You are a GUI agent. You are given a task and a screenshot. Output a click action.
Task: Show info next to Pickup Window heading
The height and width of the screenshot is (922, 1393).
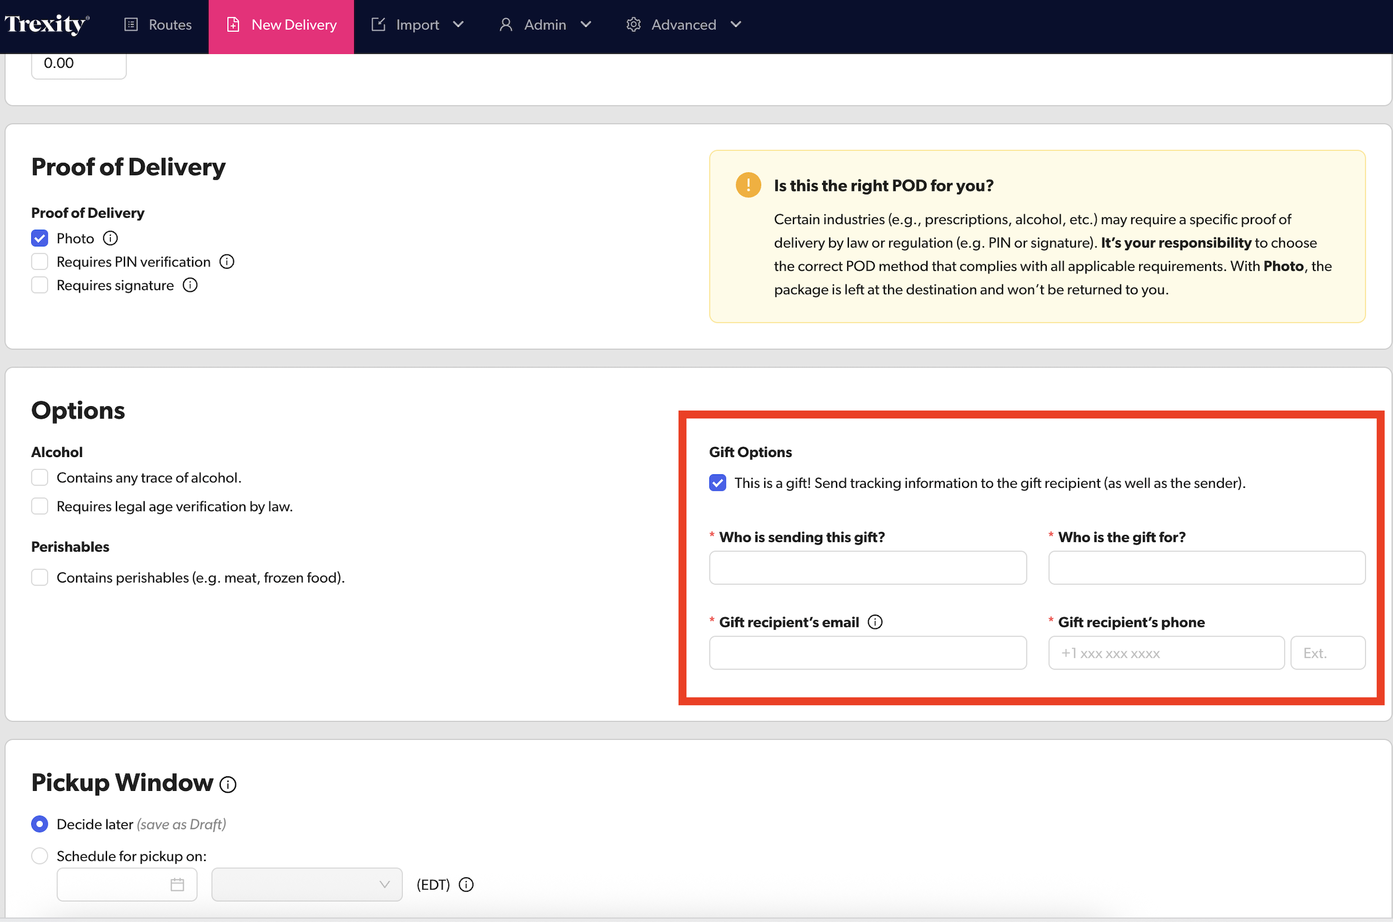[227, 784]
